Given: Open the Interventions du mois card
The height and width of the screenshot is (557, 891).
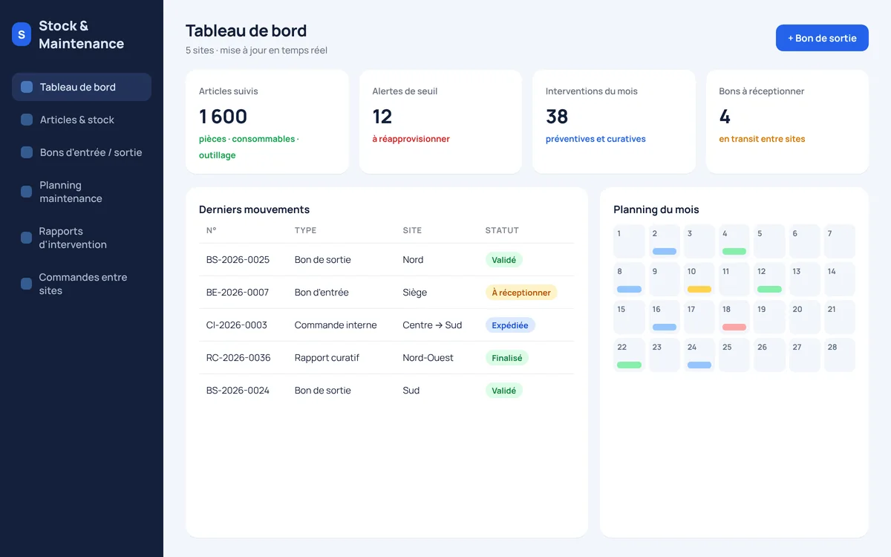Looking at the screenshot, I should (614, 122).
